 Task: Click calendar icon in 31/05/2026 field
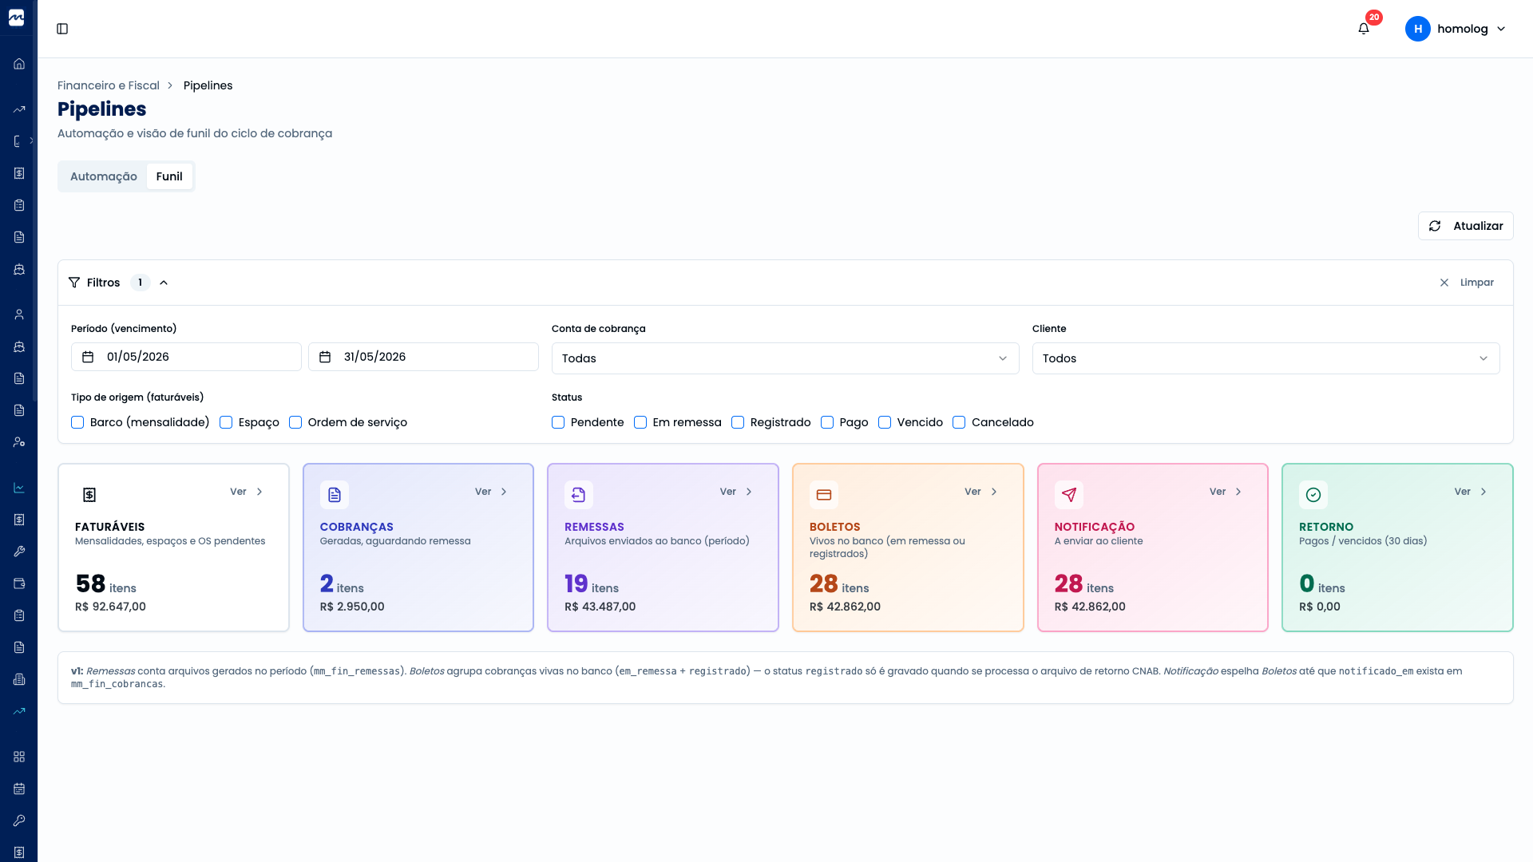pyautogui.click(x=325, y=357)
